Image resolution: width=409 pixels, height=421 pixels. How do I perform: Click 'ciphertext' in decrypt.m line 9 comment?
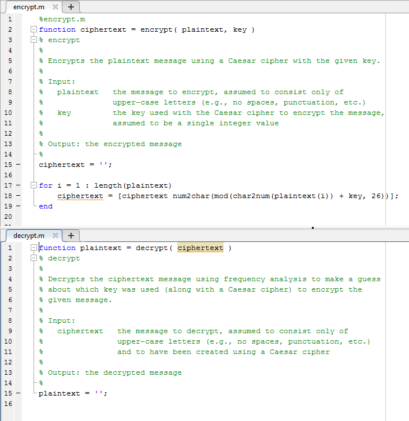[80, 331]
